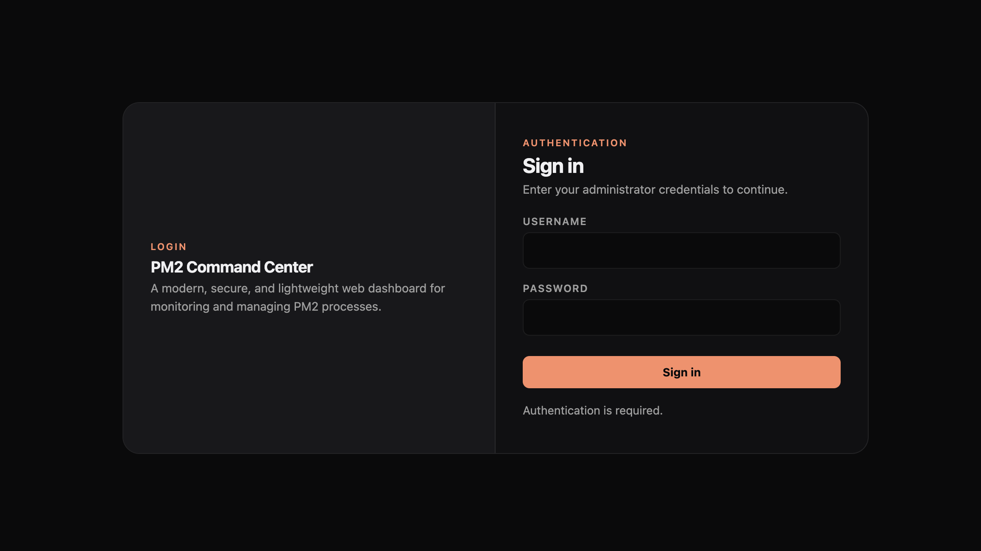The height and width of the screenshot is (551, 981).
Task: Click the PM2 Command Center title
Action: click(x=231, y=267)
